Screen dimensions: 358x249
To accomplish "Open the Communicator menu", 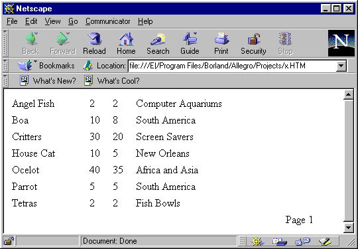I will (x=108, y=21).
